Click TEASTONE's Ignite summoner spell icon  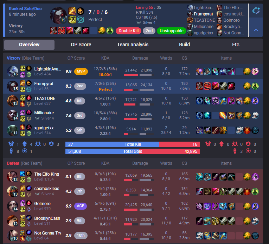pos(23,104)
